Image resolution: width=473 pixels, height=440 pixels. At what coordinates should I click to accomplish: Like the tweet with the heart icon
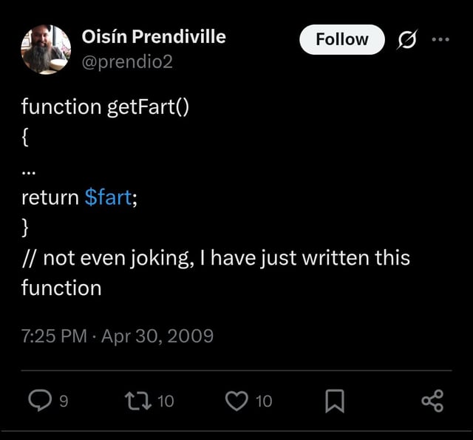click(x=237, y=401)
